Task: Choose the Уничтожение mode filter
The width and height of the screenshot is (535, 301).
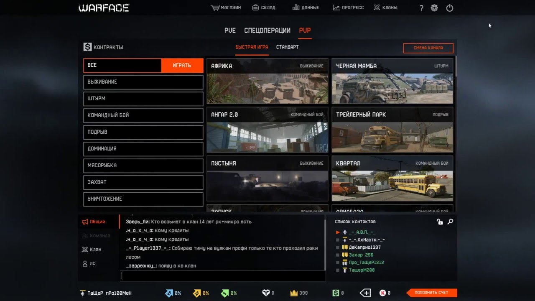Action: pos(143,199)
